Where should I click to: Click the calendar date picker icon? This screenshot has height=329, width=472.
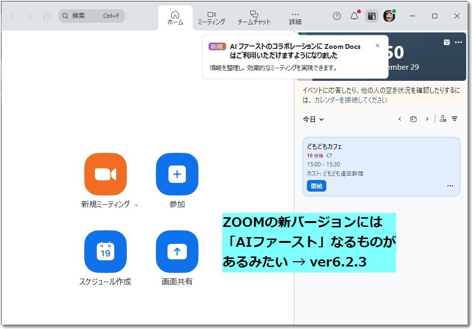click(413, 119)
